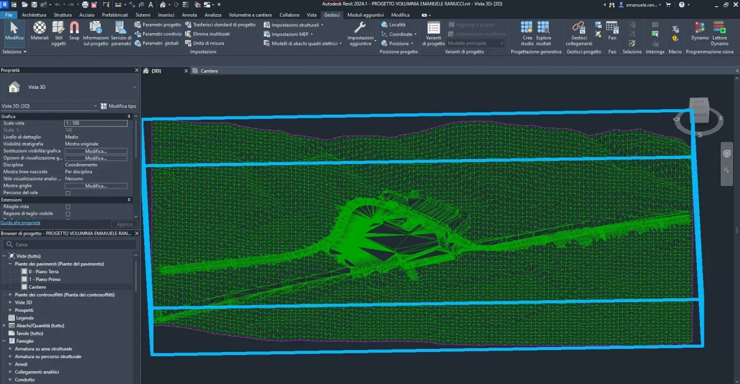Open Parametri globali
This screenshot has height=384, width=740.
156,43
